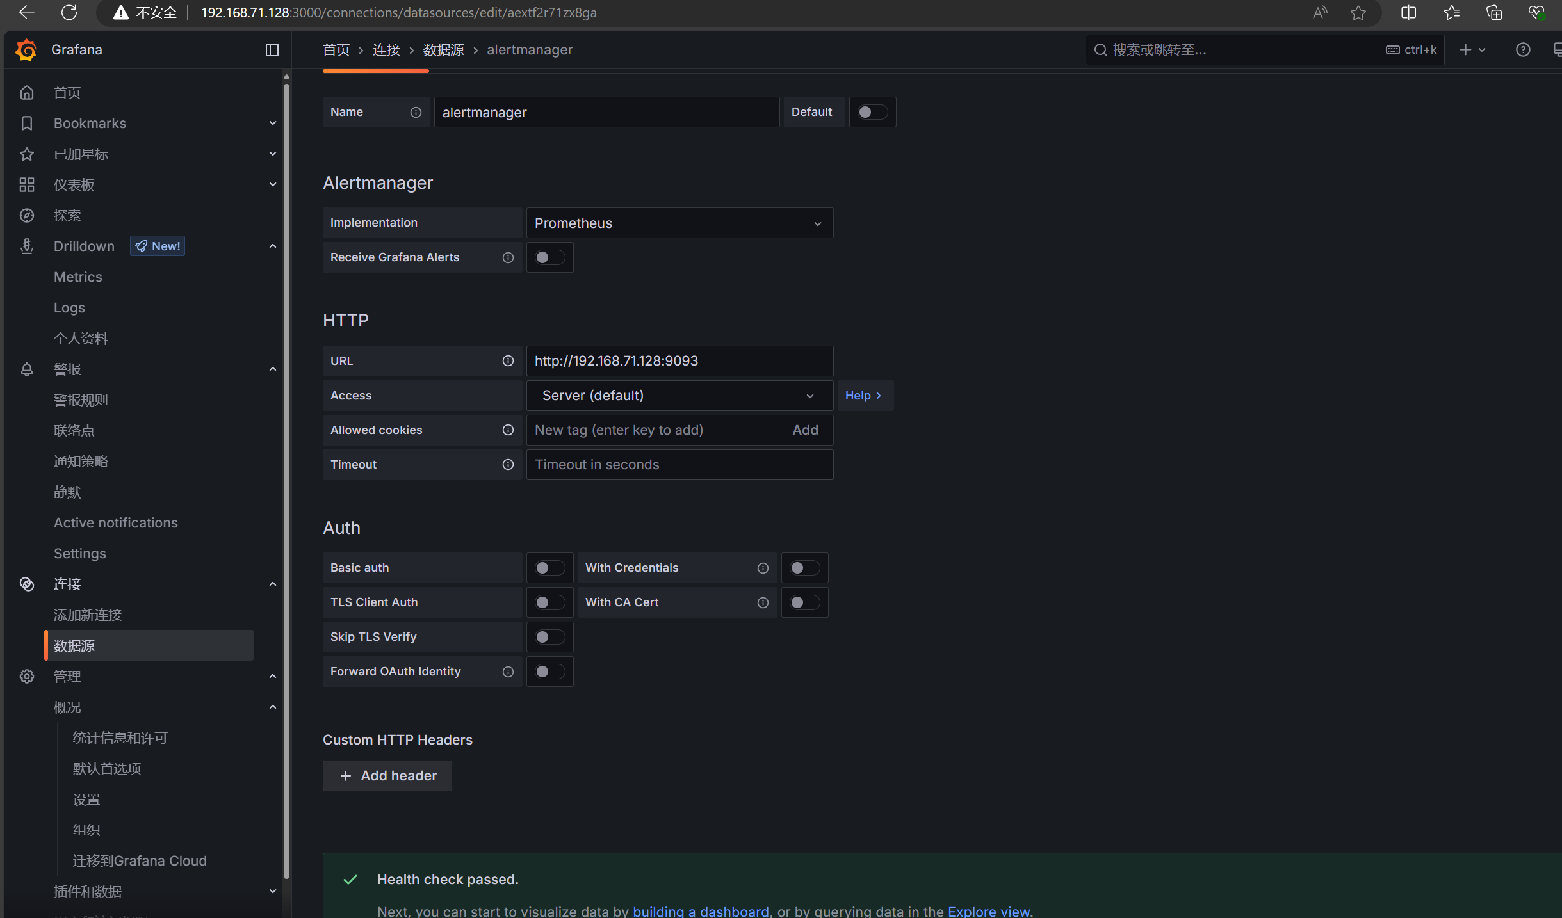The width and height of the screenshot is (1562, 918).
Task: Open the 添加新连接 menu item
Action: [x=88, y=615]
